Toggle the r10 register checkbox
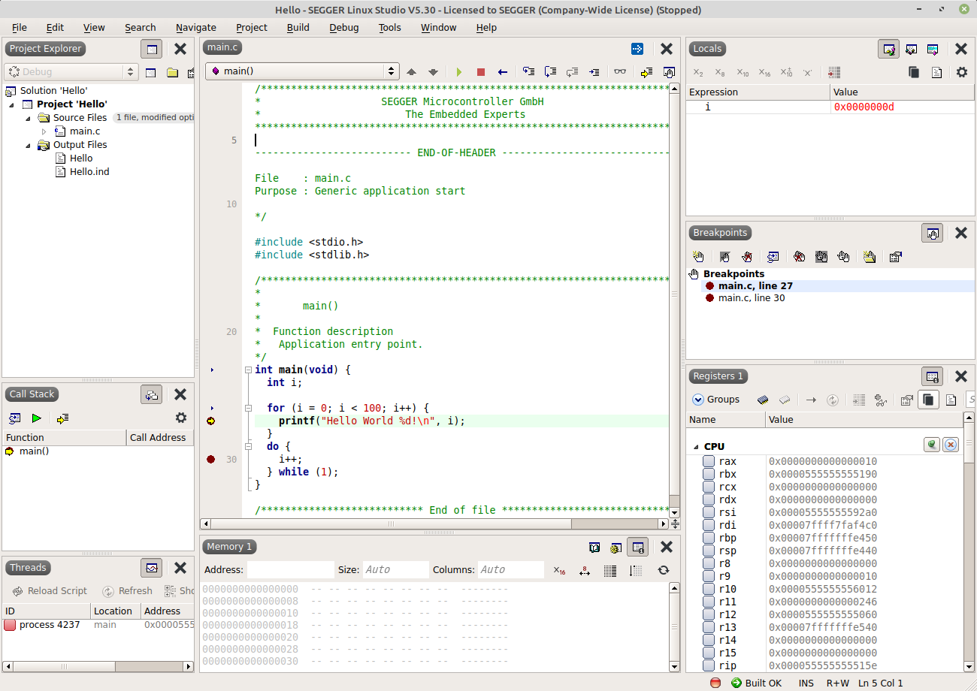The height and width of the screenshot is (691, 977). [x=709, y=589]
